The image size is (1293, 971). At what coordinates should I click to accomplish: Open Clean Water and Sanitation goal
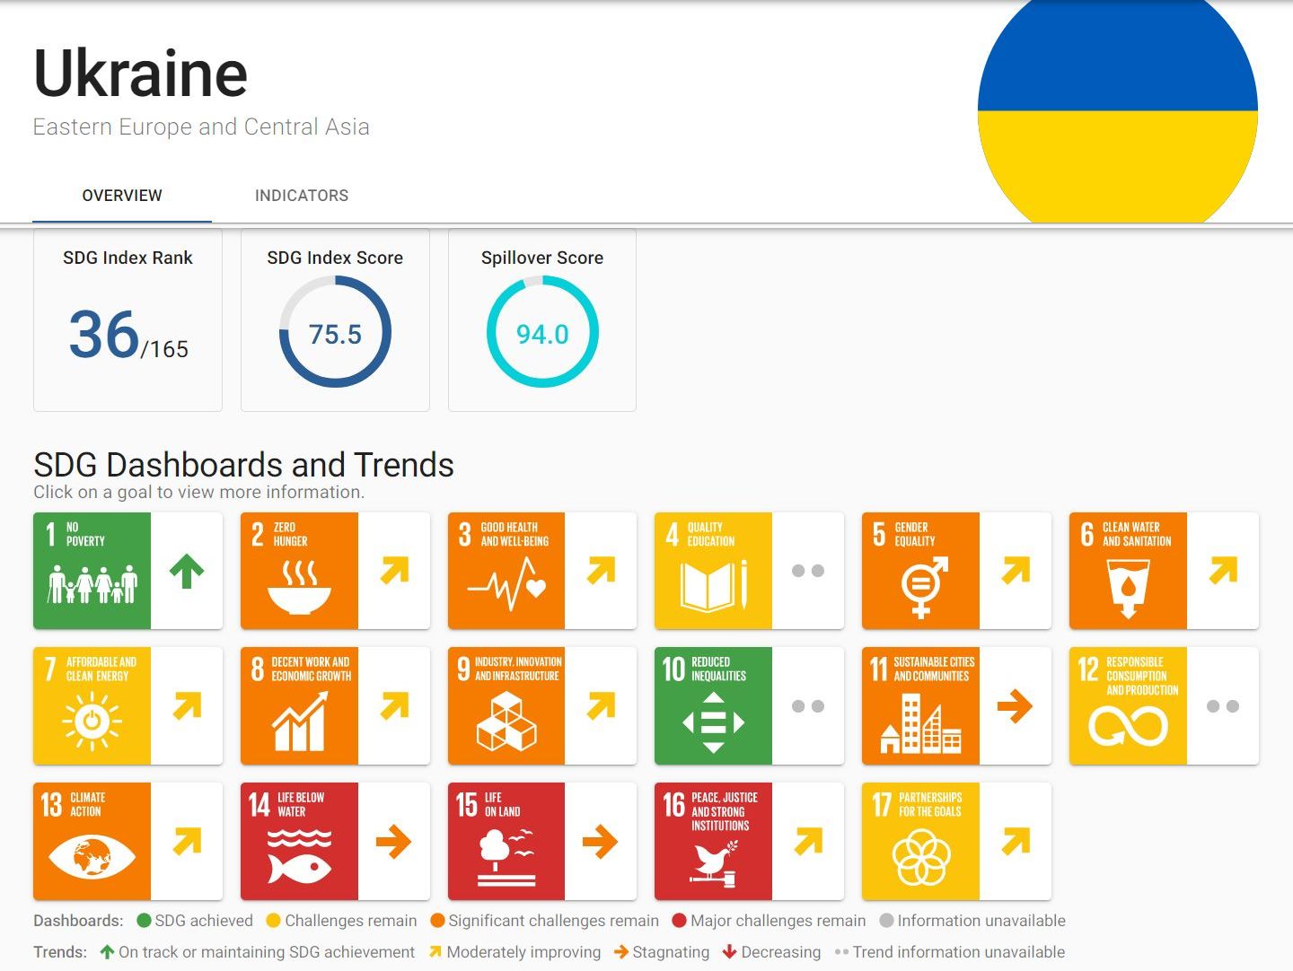[1128, 571]
